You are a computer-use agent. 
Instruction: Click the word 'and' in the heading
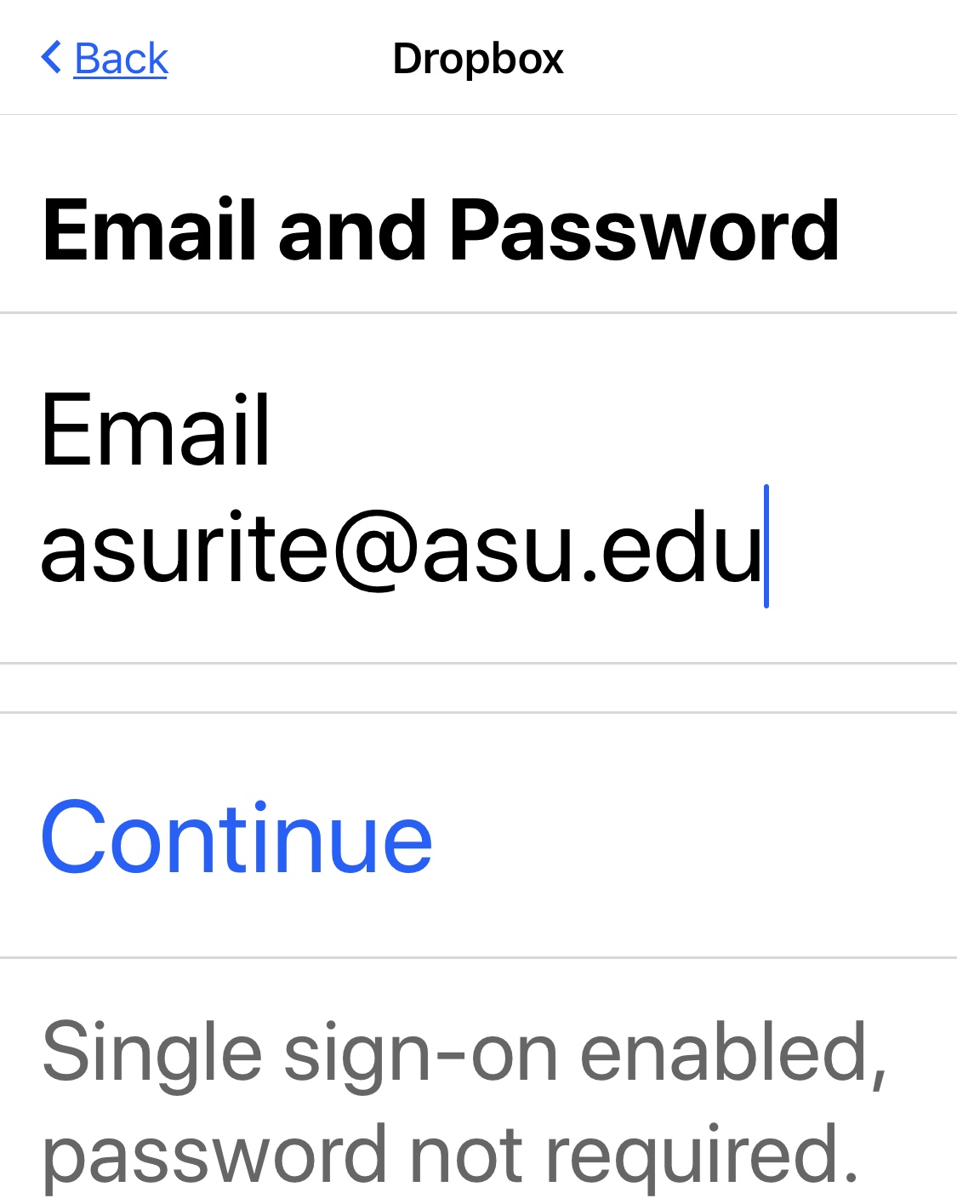[x=352, y=230]
